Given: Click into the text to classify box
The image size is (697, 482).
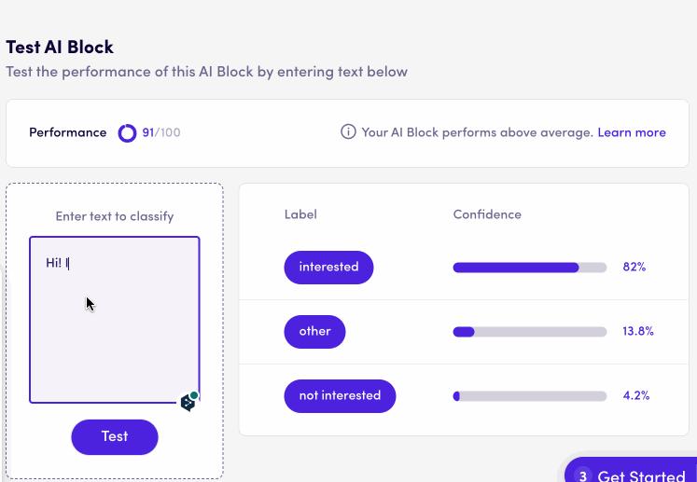Looking at the screenshot, I should tap(114, 320).
